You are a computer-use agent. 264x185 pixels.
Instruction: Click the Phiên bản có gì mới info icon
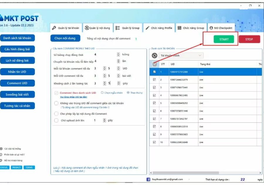[1, 154]
